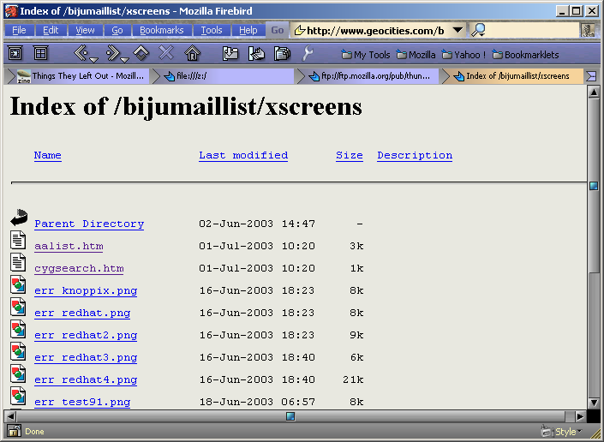Viewport: 604px width, 442px height.
Task: Click the search magnifier icon
Action: click(x=479, y=30)
